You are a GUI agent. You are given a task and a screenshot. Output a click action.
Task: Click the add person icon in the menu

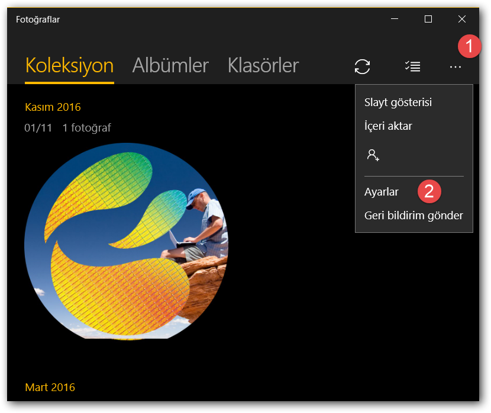pos(373,155)
